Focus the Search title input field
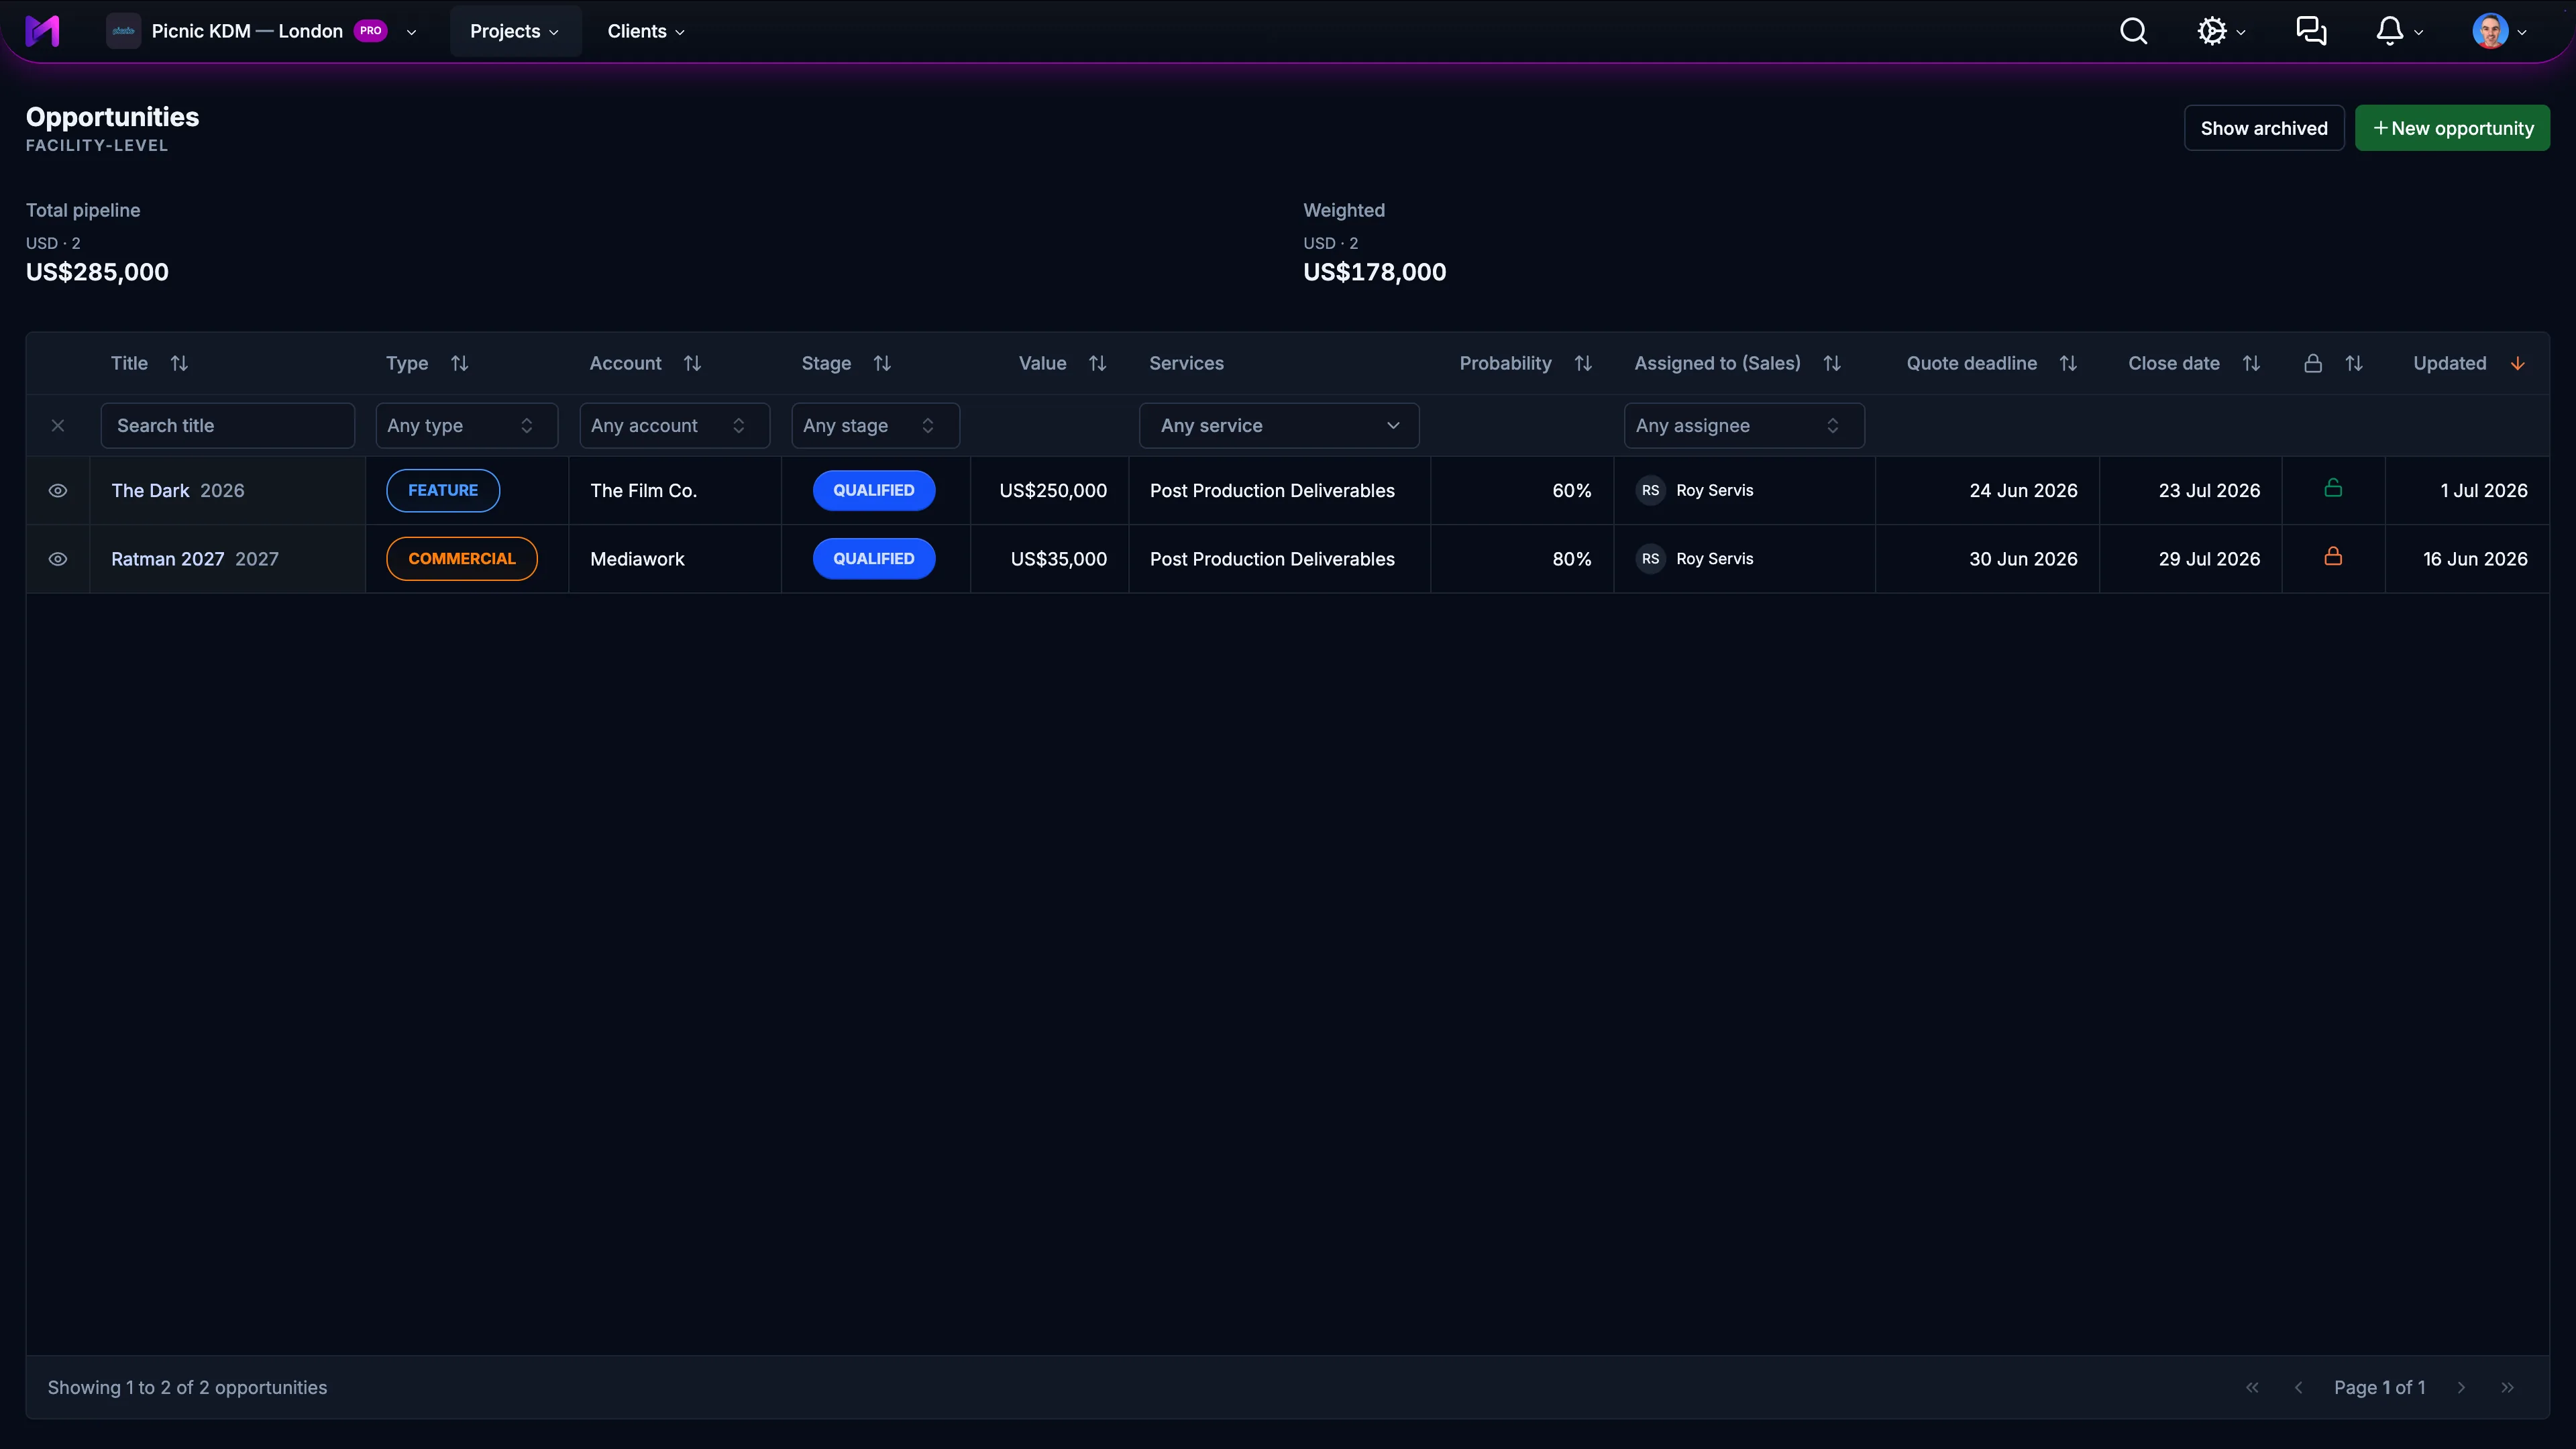 point(228,426)
